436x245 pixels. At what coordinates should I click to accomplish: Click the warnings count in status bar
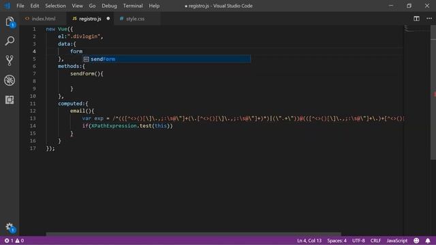click(20, 240)
